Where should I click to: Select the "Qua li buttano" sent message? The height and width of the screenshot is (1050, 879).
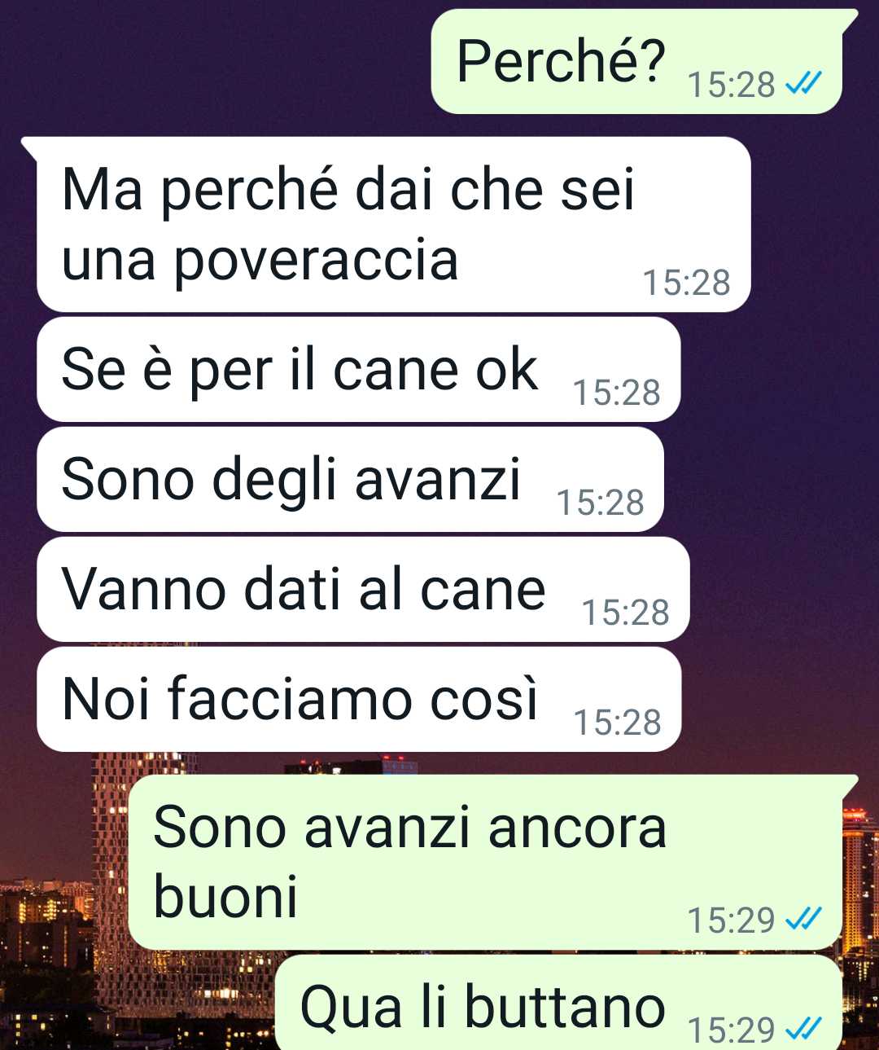(558, 1004)
